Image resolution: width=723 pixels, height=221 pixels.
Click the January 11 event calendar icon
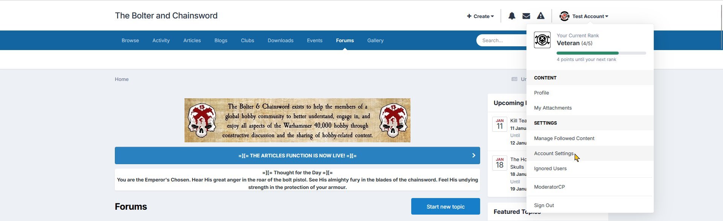(x=500, y=124)
